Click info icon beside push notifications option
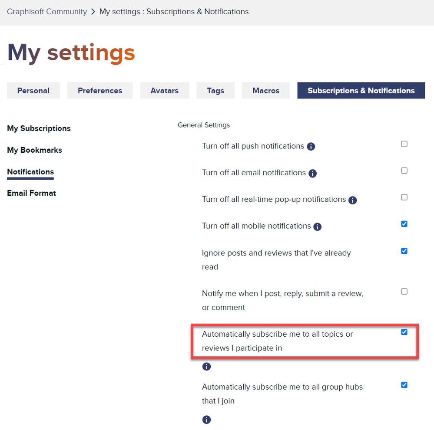The image size is (434, 430). 311,147
